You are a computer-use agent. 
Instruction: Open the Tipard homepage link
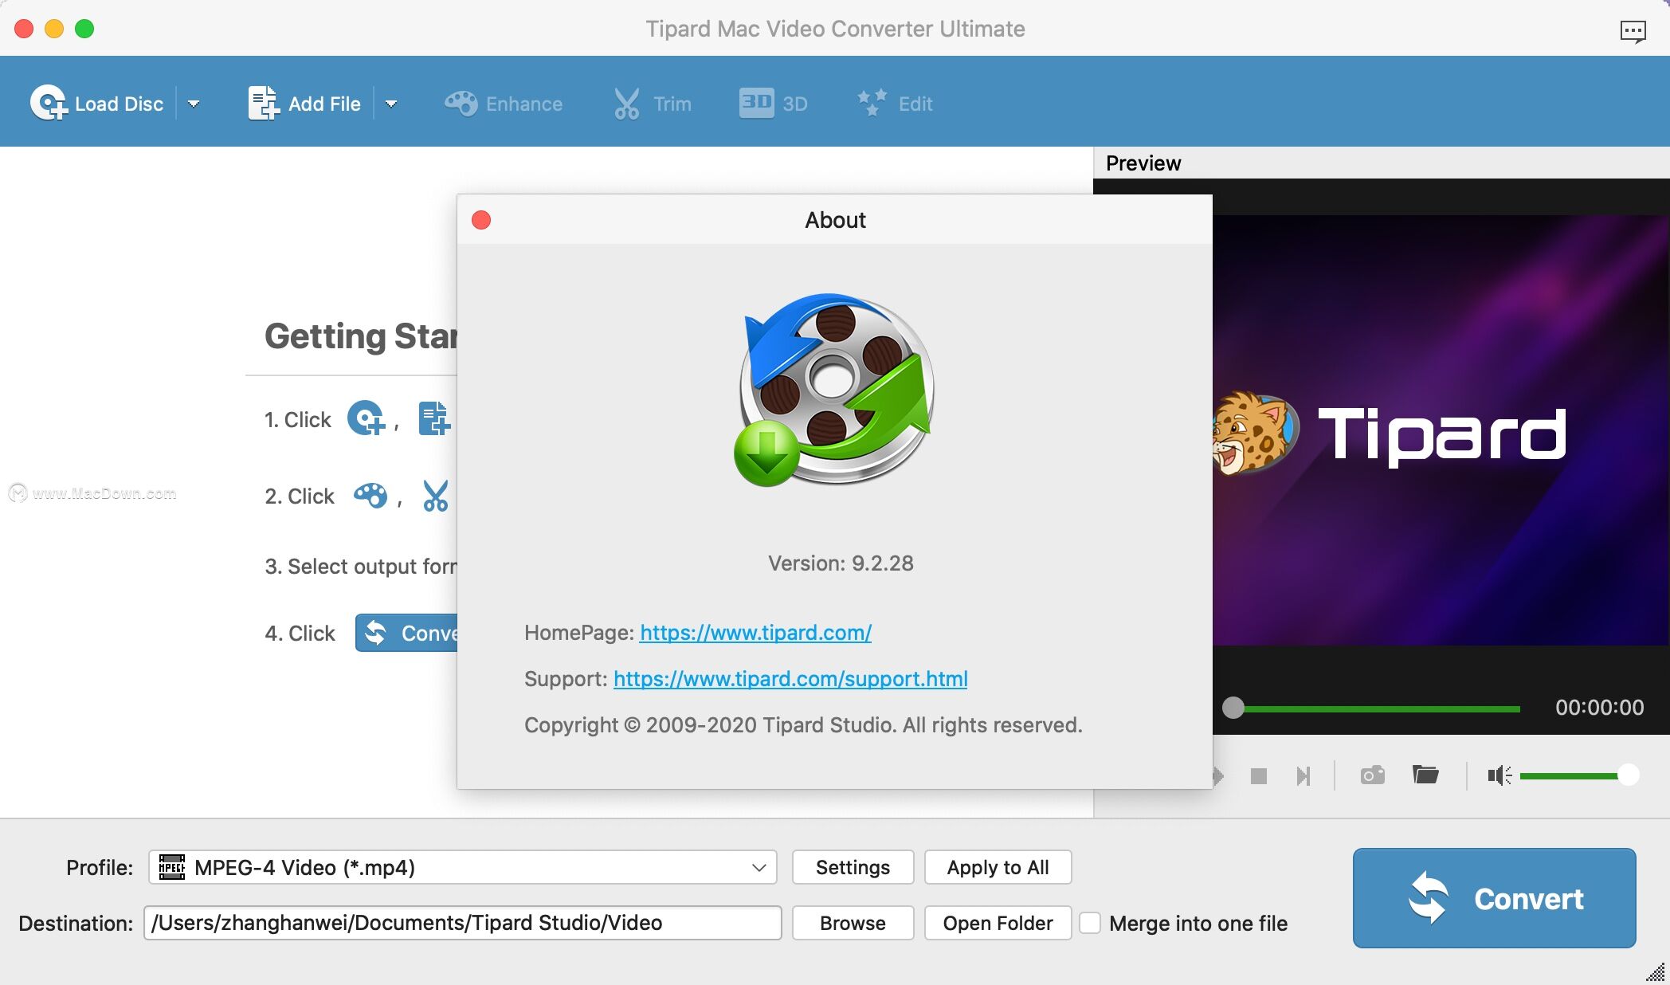[755, 634]
